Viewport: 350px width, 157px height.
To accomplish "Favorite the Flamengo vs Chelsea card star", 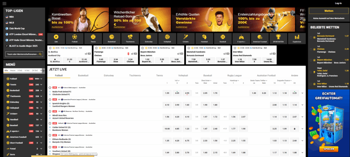I will pyautogui.click(x=96, y=48).
